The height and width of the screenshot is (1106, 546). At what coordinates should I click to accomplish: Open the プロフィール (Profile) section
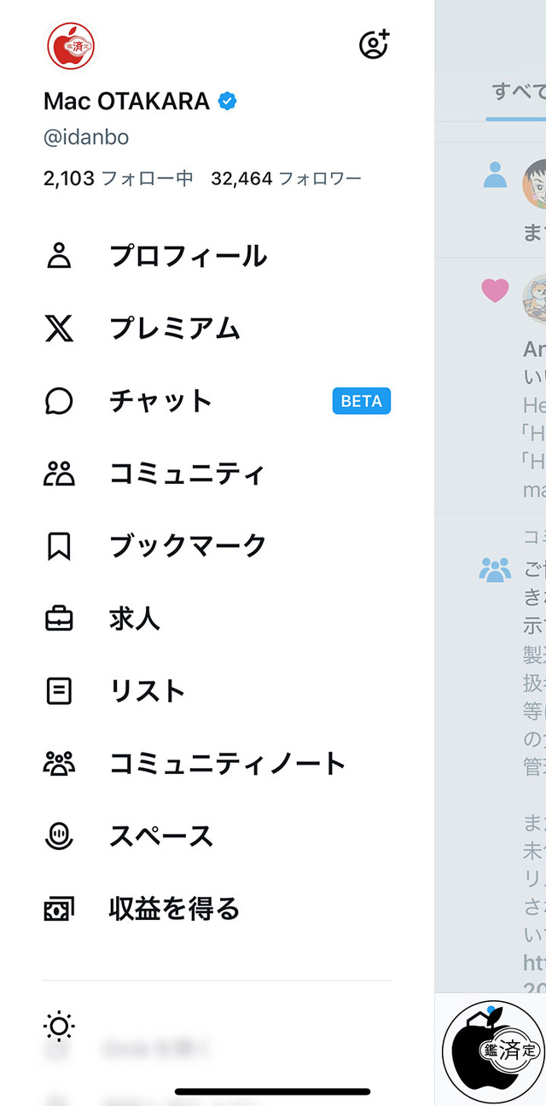pyautogui.click(x=154, y=254)
